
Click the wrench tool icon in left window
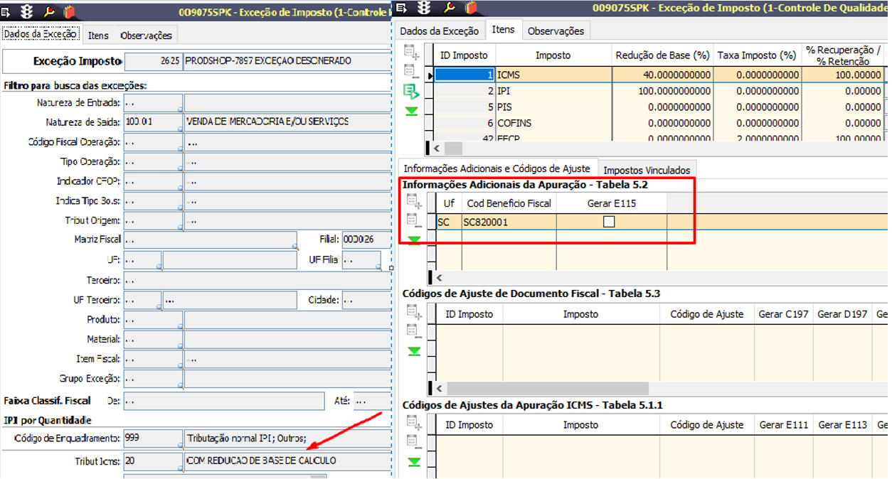pos(48,11)
